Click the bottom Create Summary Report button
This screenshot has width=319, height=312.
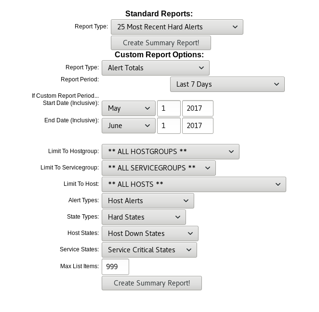(x=152, y=283)
